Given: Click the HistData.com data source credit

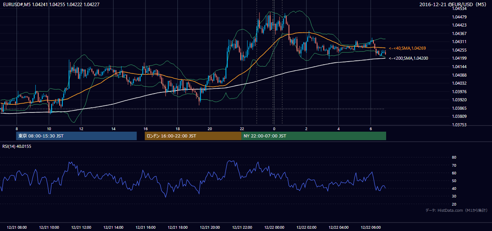Looking at the screenshot, I should [x=457, y=210].
